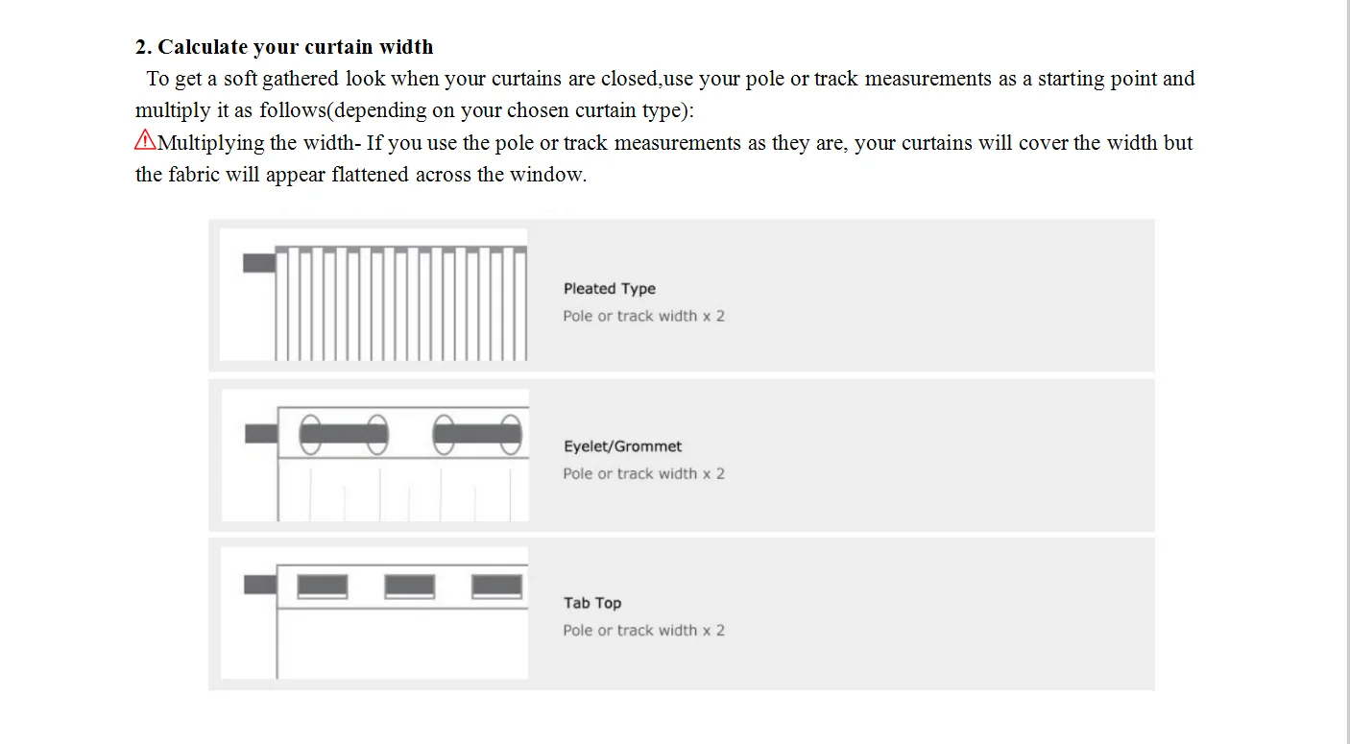Click the middle grey tab in Tab Top diagram
Screen dimensions: 1350x744
(410, 587)
